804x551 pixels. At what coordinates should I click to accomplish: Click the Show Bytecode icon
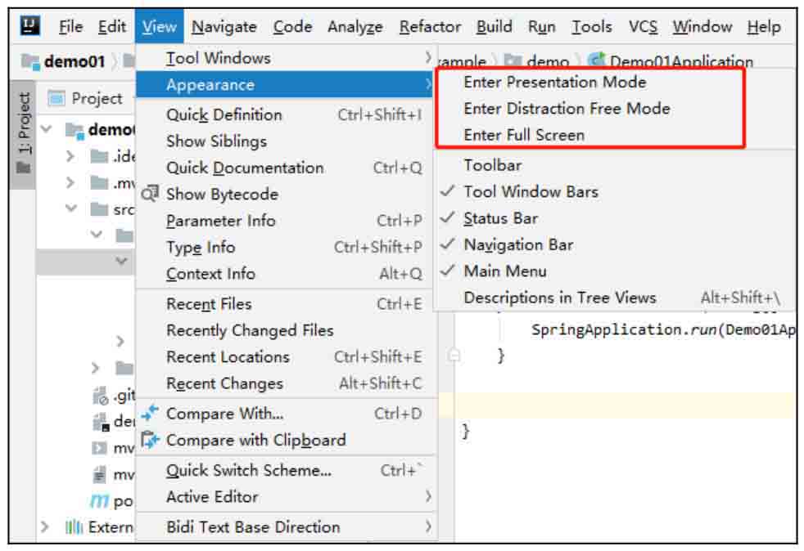click(150, 194)
